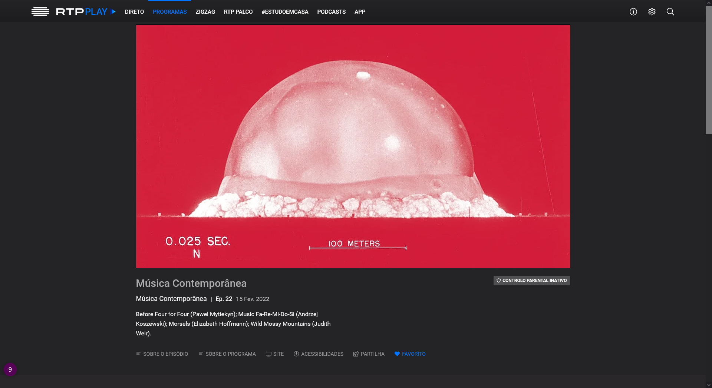Open the search magnifier icon
Viewport: 712px width, 388px height.
670,12
